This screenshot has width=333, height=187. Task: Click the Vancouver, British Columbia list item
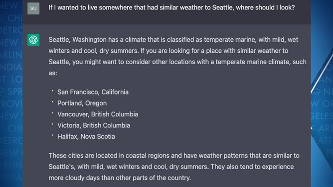98,114
